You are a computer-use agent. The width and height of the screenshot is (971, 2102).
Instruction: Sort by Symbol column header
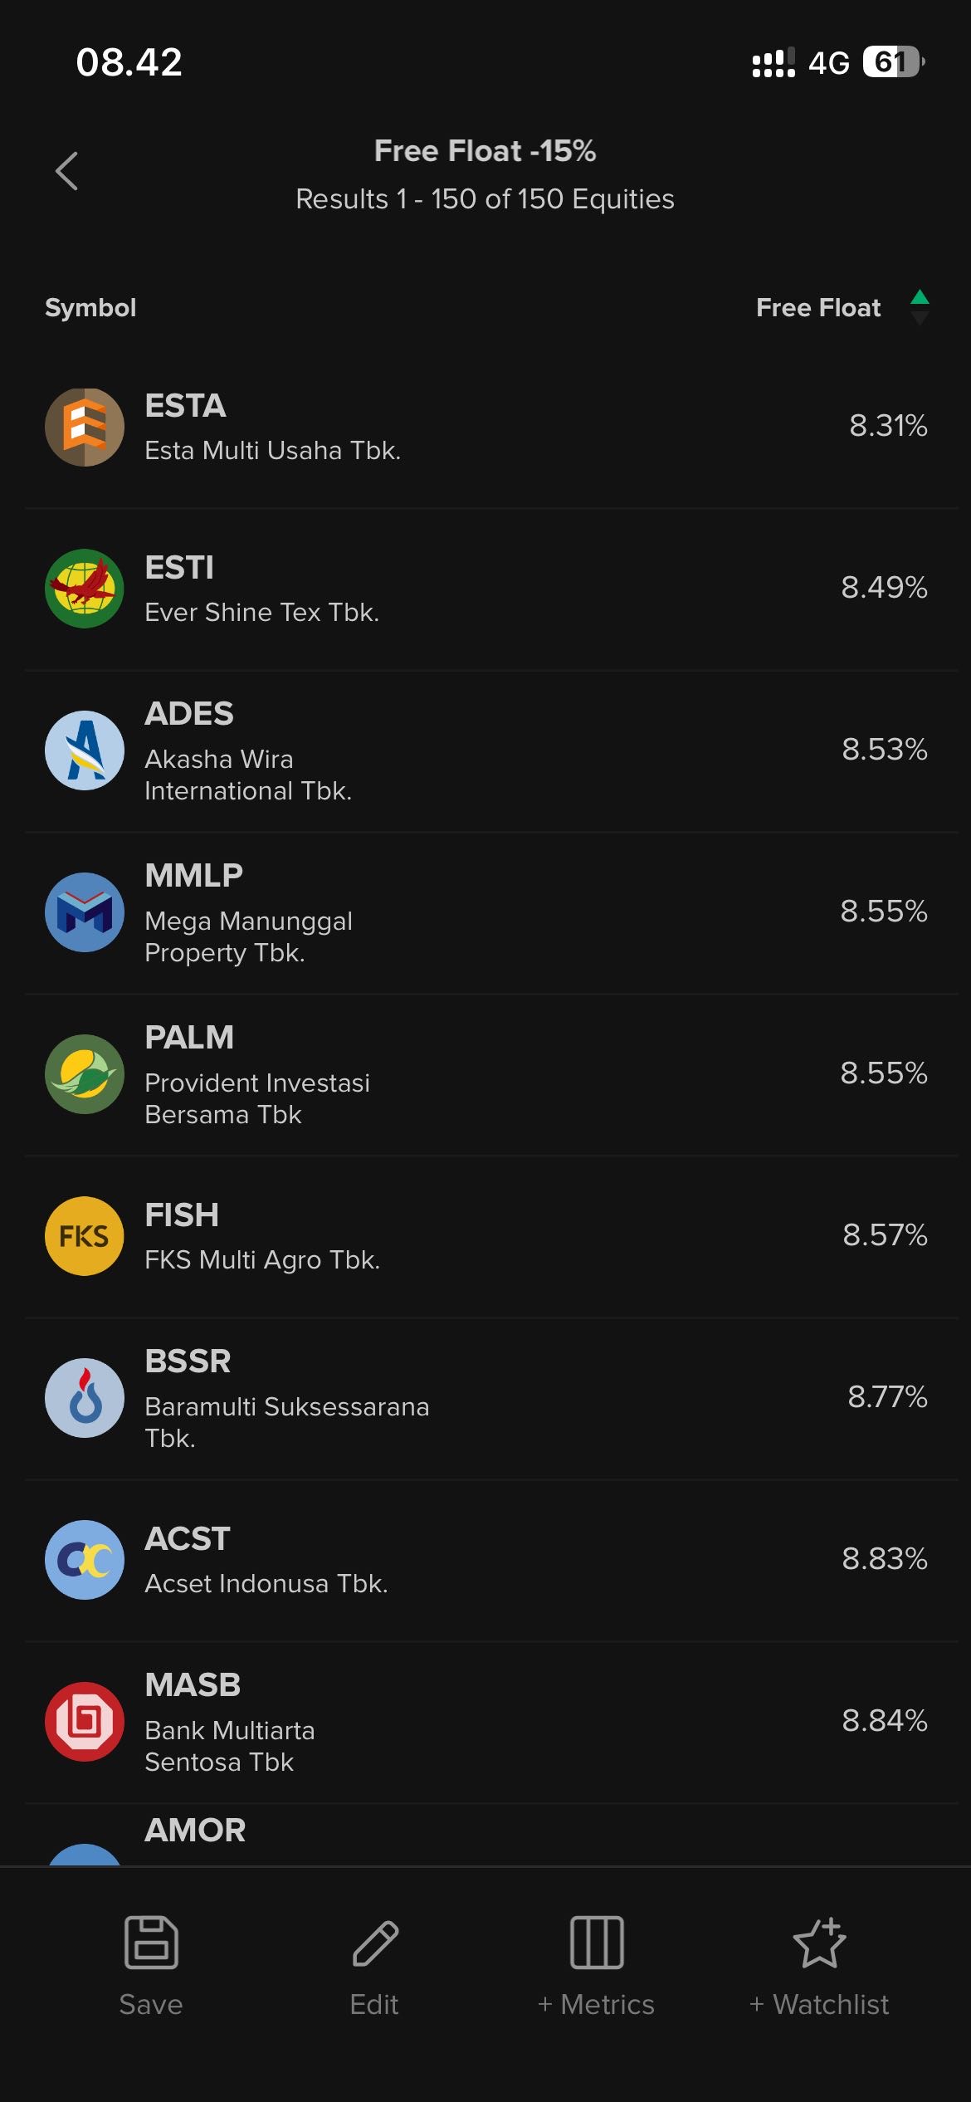tap(90, 308)
